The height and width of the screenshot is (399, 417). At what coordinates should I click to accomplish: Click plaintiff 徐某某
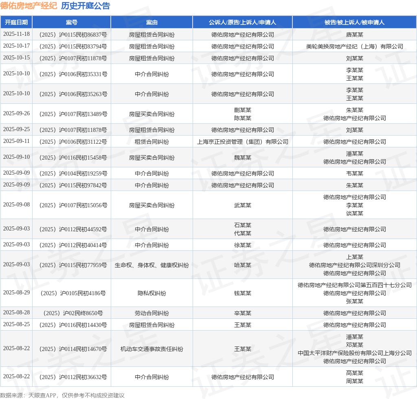pyautogui.click(x=243, y=245)
